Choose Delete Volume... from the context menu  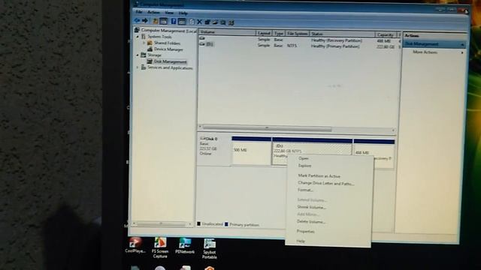[x=311, y=222]
